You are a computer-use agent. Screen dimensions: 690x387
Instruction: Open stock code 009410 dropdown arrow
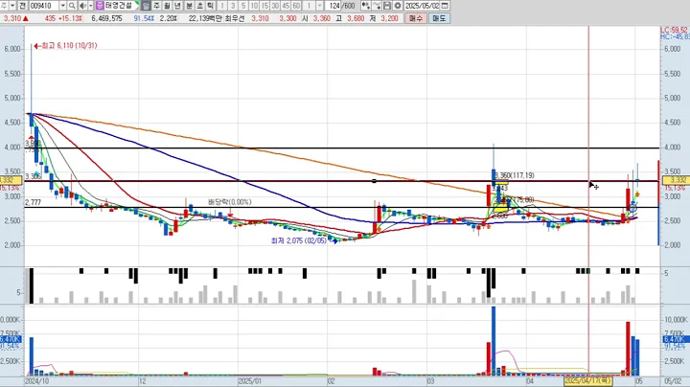62,6
